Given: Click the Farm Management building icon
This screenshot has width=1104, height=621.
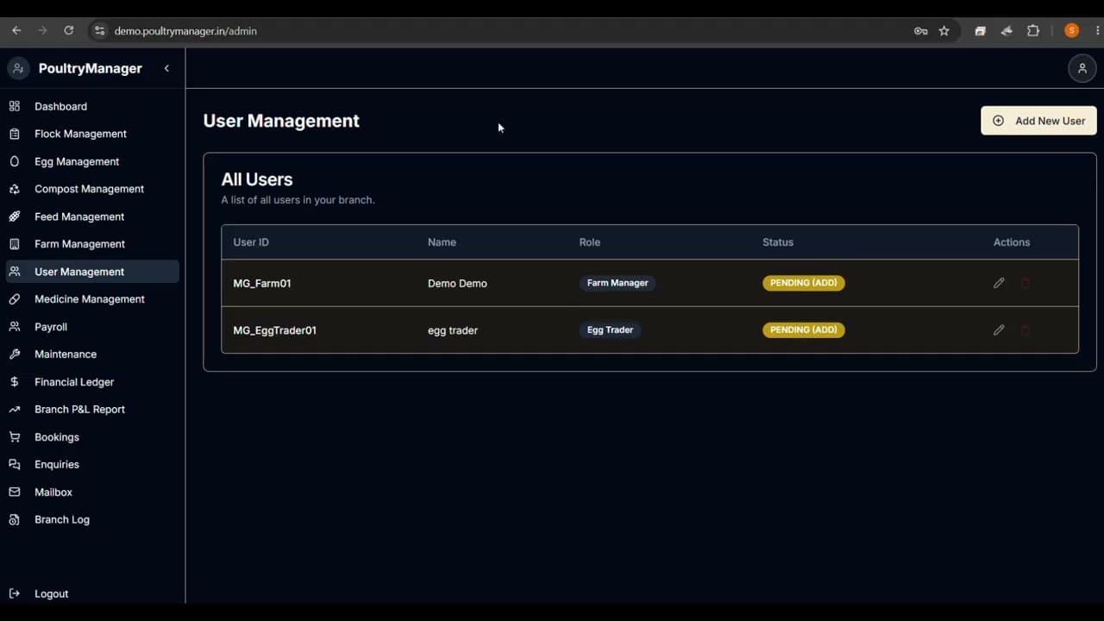Looking at the screenshot, I should tap(15, 244).
